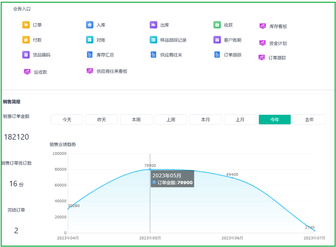The width and height of the screenshot is (336, 247).
Task: Click the 2023年05月 79900 chart point
Action: pos(150,169)
